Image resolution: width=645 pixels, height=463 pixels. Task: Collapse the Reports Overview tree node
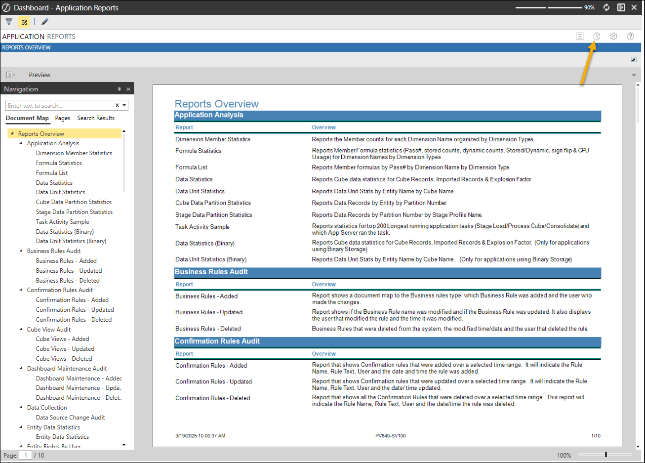coord(12,133)
